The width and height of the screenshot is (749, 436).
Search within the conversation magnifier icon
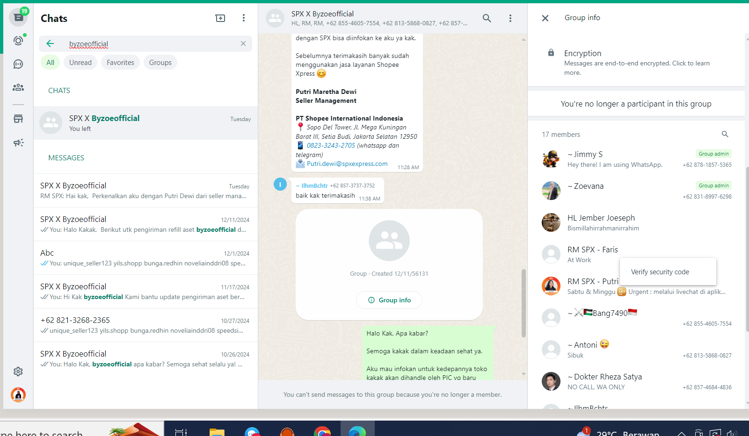487,18
